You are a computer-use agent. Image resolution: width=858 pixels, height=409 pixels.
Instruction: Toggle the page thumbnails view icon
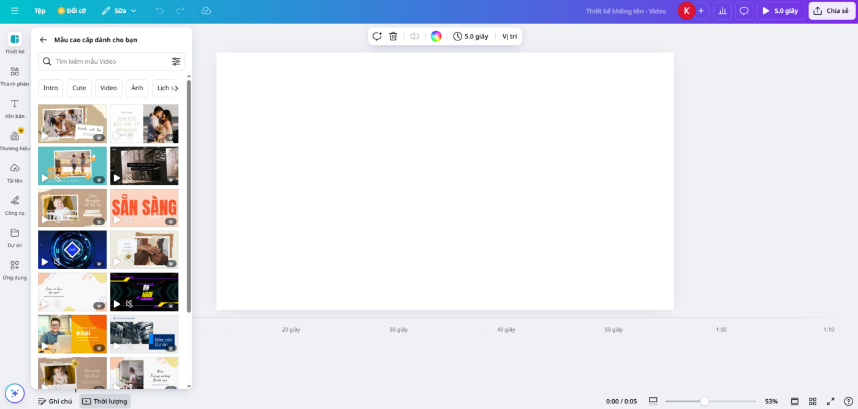point(795,401)
